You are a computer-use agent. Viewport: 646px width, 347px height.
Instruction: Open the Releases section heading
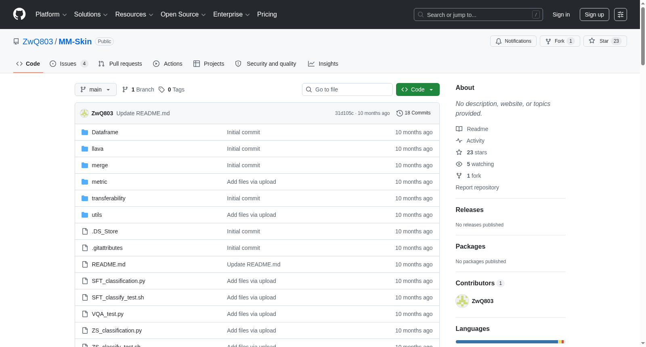point(470,210)
